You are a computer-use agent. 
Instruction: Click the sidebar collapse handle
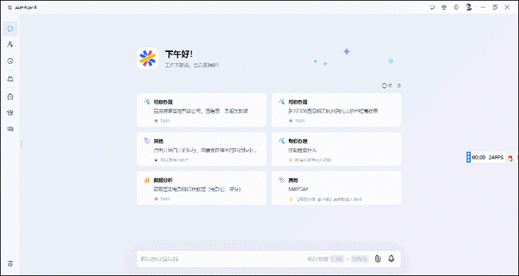(x=22, y=145)
